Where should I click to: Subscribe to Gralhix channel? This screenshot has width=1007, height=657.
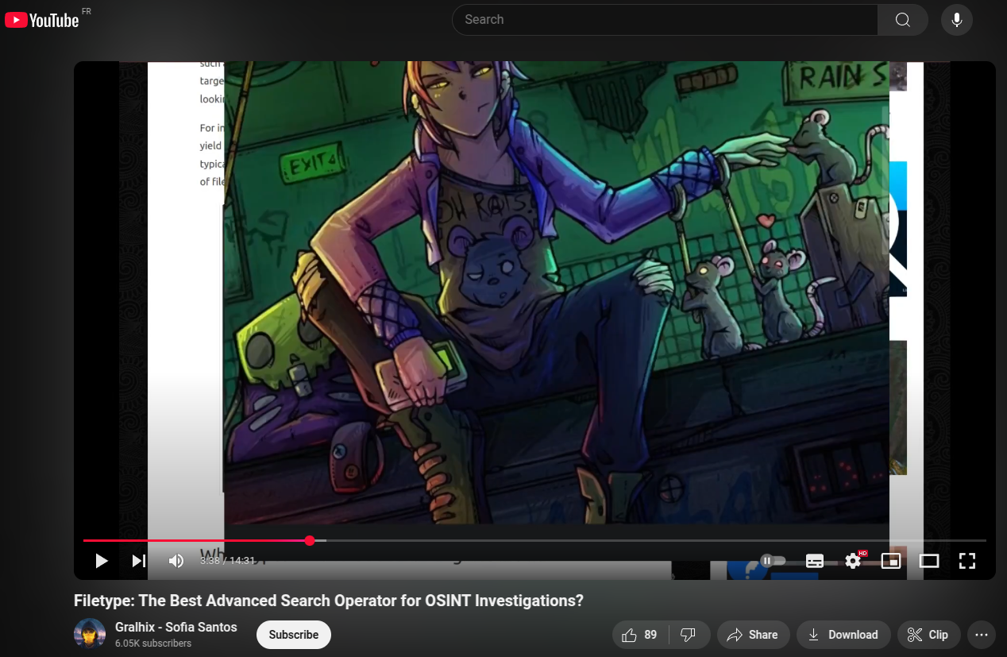click(x=293, y=635)
